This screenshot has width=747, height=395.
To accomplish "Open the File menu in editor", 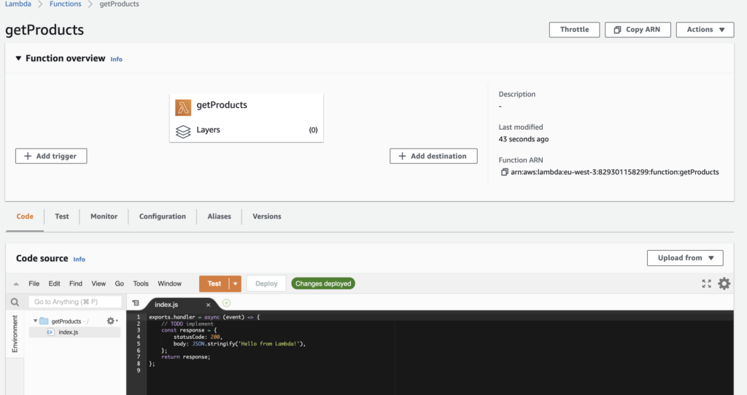I will click(34, 283).
